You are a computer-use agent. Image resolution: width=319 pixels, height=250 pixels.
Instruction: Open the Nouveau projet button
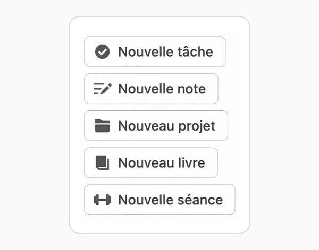click(156, 126)
